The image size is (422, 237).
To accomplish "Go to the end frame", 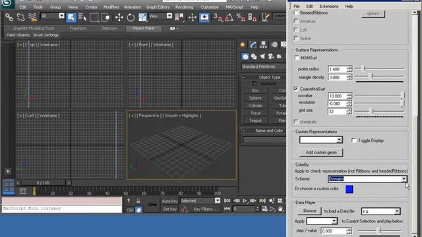I will [262, 201].
